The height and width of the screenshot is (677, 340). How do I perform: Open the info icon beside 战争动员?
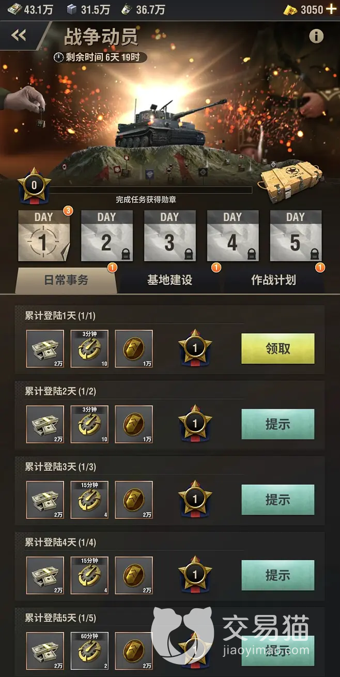click(316, 36)
